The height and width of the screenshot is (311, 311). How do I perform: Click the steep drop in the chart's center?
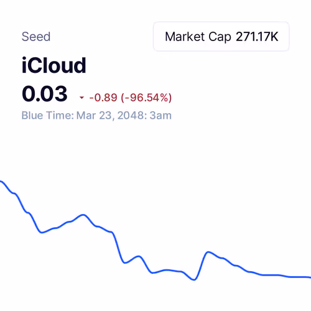pos(118,247)
